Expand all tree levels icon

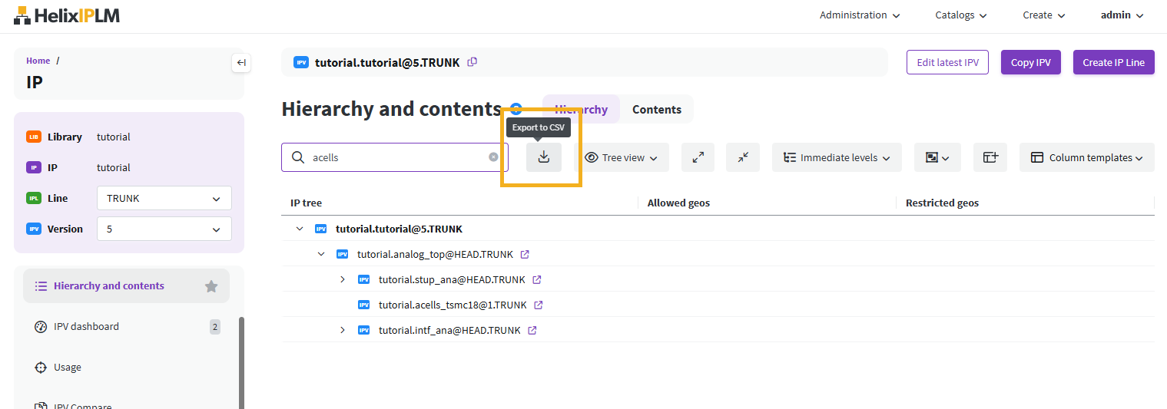[698, 157]
